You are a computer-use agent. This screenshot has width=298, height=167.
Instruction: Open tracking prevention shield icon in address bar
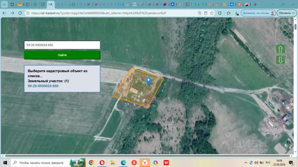(200, 13)
